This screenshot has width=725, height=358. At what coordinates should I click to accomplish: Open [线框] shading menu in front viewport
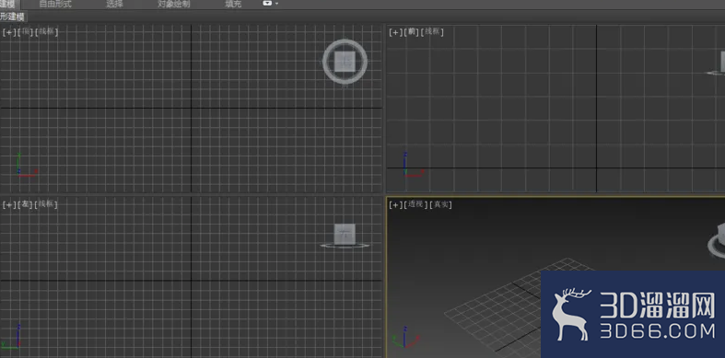click(432, 32)
